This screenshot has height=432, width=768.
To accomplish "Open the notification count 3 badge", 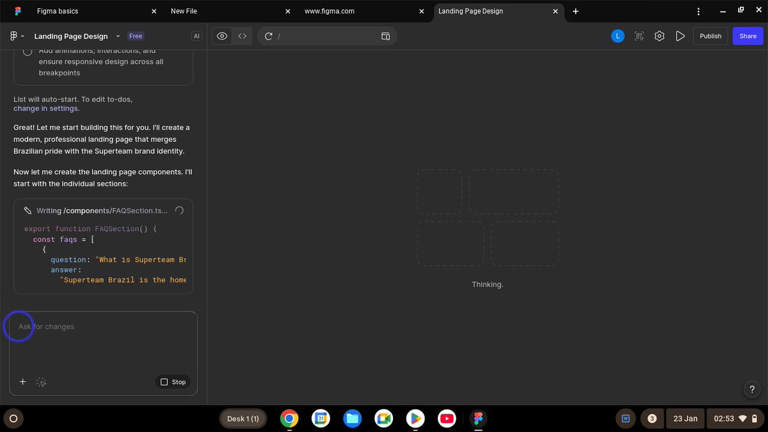I will [652, 419].
